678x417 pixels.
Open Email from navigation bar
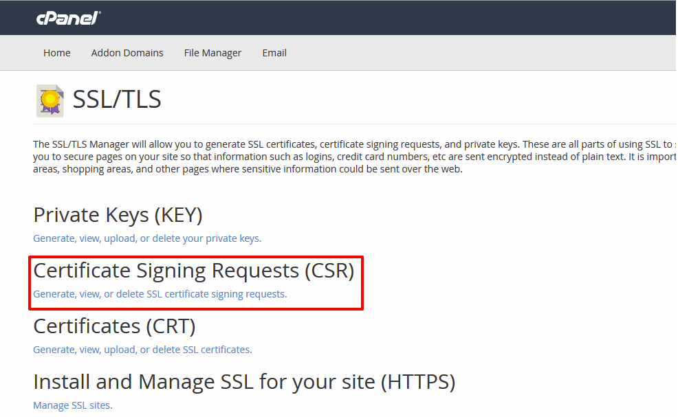click(274, 53)
